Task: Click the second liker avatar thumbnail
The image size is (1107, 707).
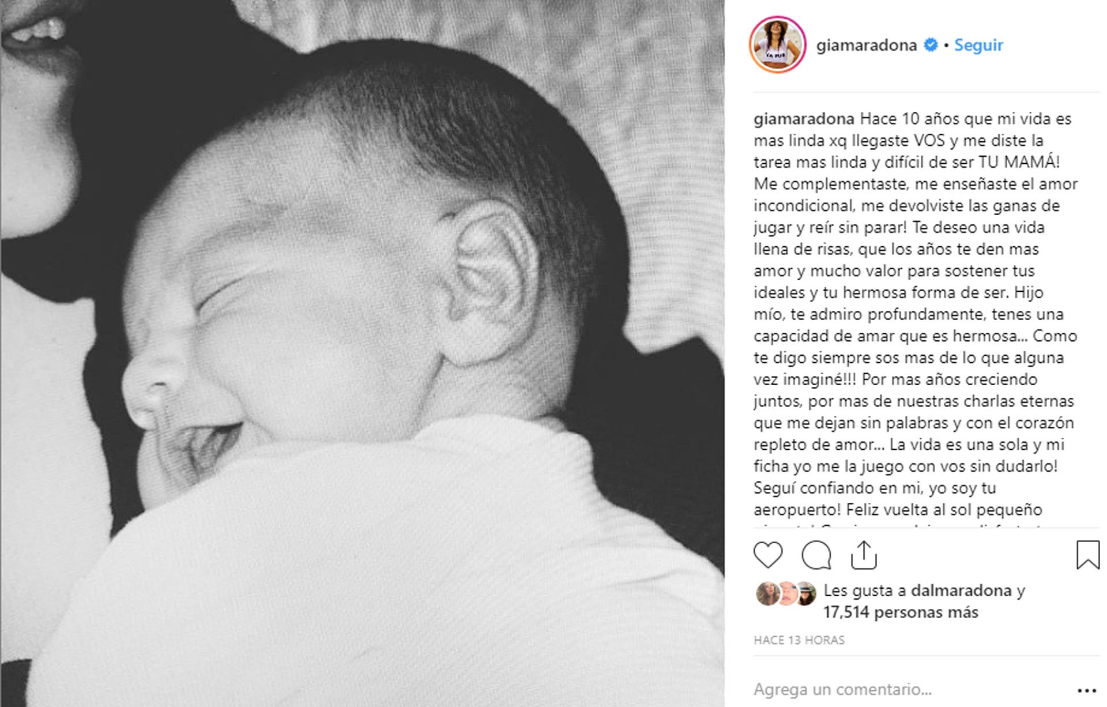Action: coord(787,593)
